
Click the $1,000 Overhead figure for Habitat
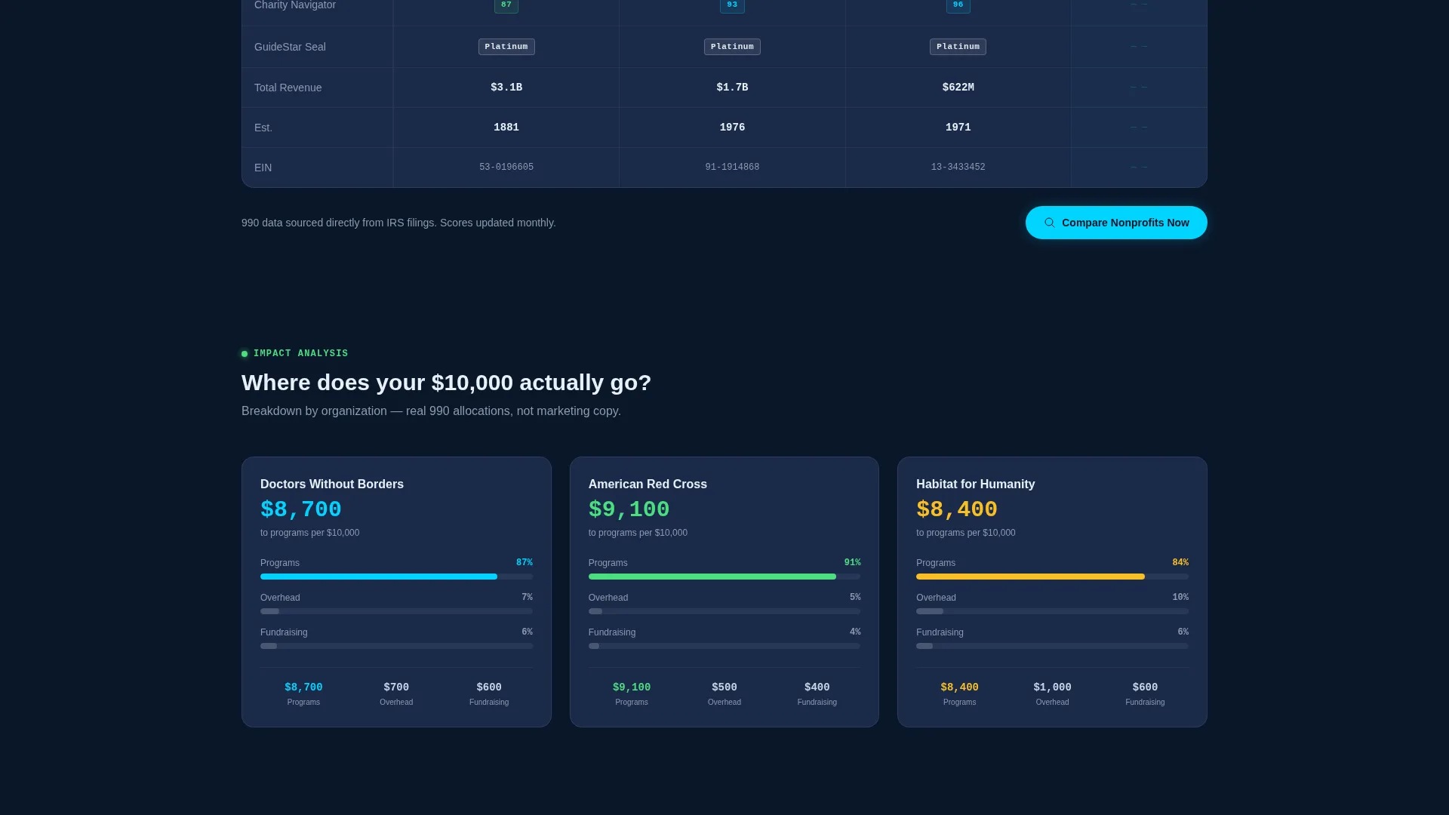coord(1052,687)
